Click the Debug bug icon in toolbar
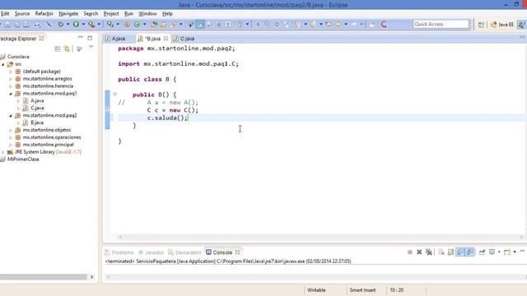 point(60,24)
